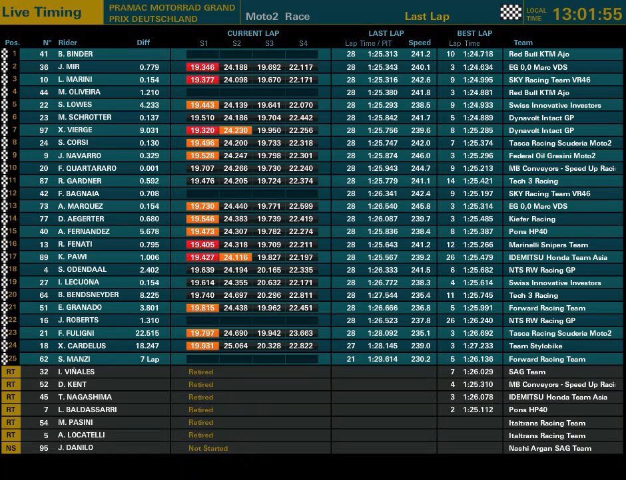Click the RT badge for L. BALDASSARRI
Screen dimensions: 626x480
pyautogui.click(x=11, y=410)
